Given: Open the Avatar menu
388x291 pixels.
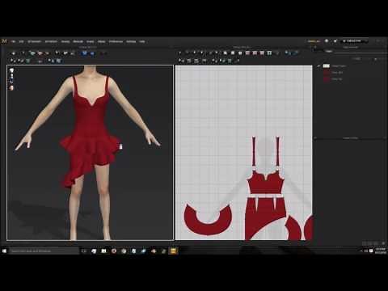Looking at the screenshot, I should click(91, 41).
